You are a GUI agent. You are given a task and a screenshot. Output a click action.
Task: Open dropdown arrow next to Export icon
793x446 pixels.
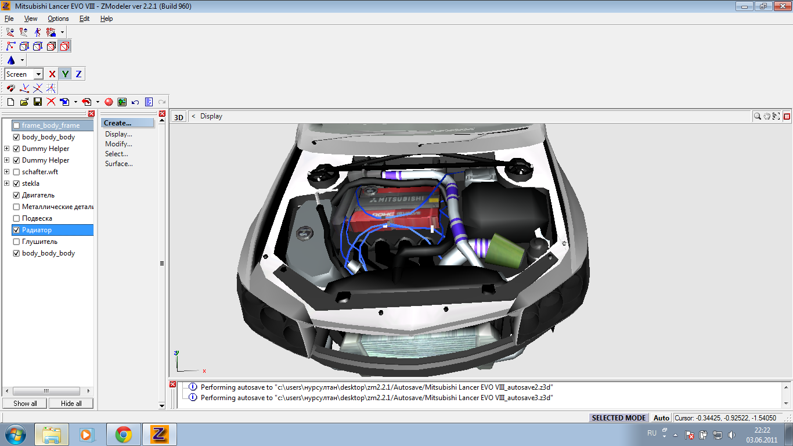coord(98,102)
